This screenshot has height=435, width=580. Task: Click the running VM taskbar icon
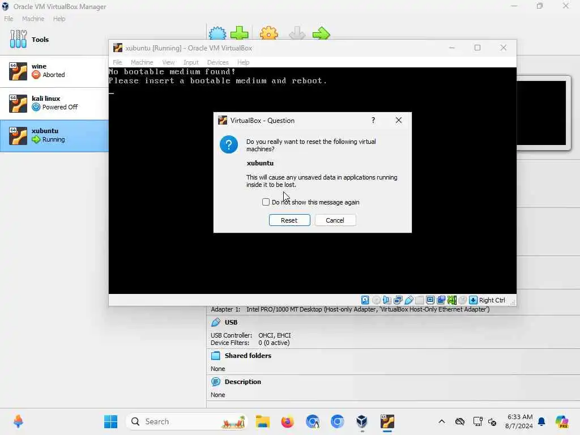[x=387, y=421]
